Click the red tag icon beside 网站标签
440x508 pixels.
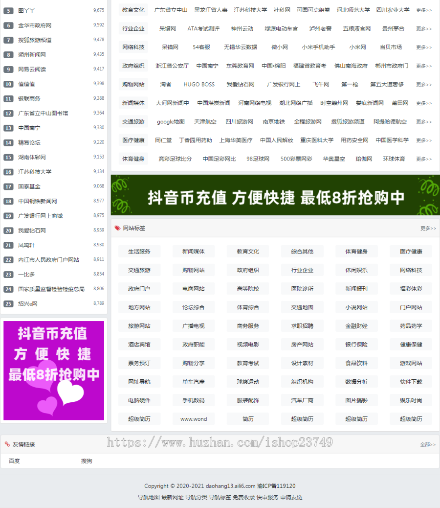pos(117,228)
